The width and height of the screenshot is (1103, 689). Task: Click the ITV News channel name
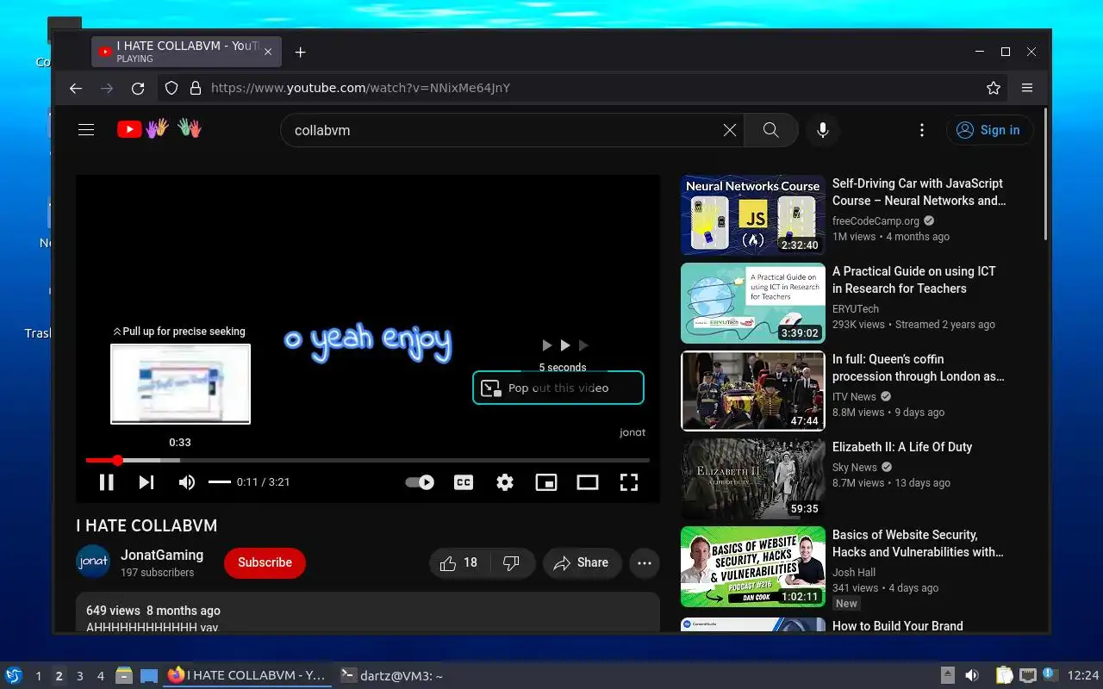(x=854, y=397)
